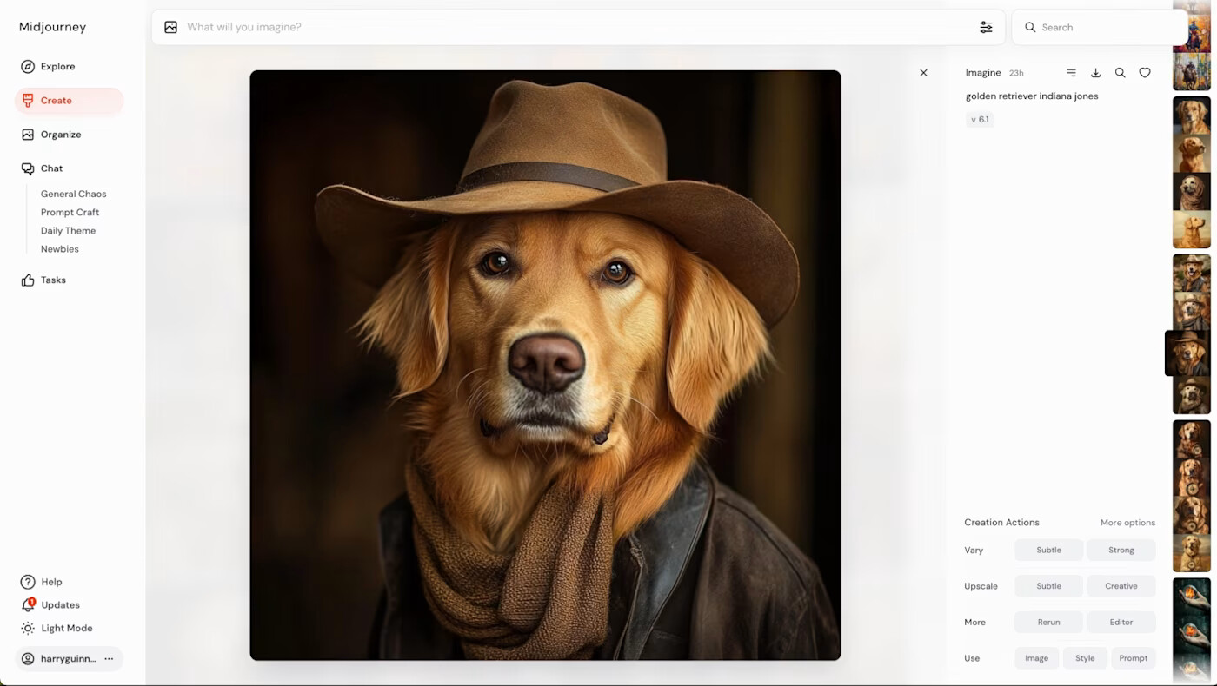Image resolution: width=1217 pixels, height=686 pixels.
Task: Close the image detail view
Action: (923, 73)
